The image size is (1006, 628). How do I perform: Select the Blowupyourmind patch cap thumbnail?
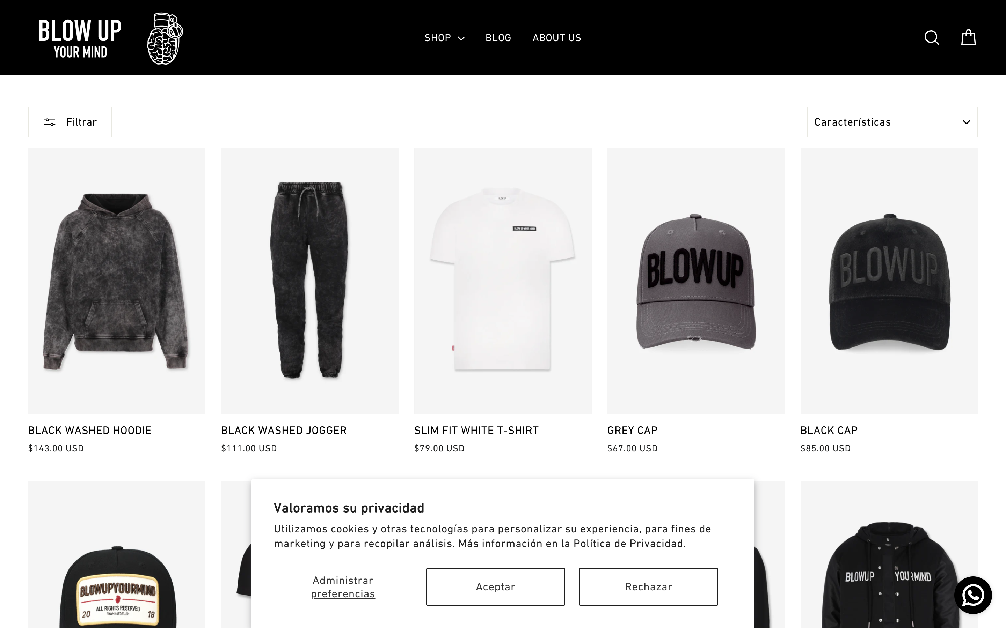[116, 554]
